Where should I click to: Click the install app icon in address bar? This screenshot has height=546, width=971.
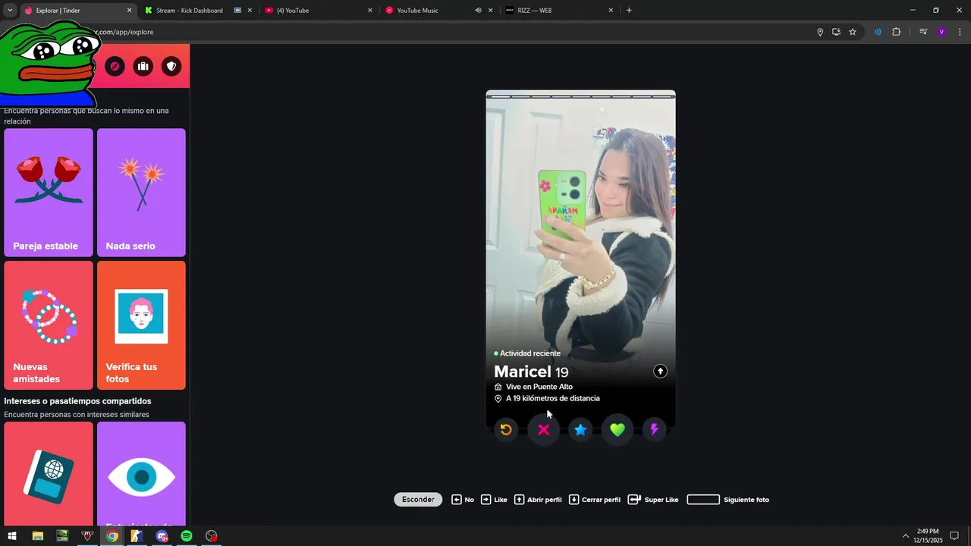(x=836, y=32)
